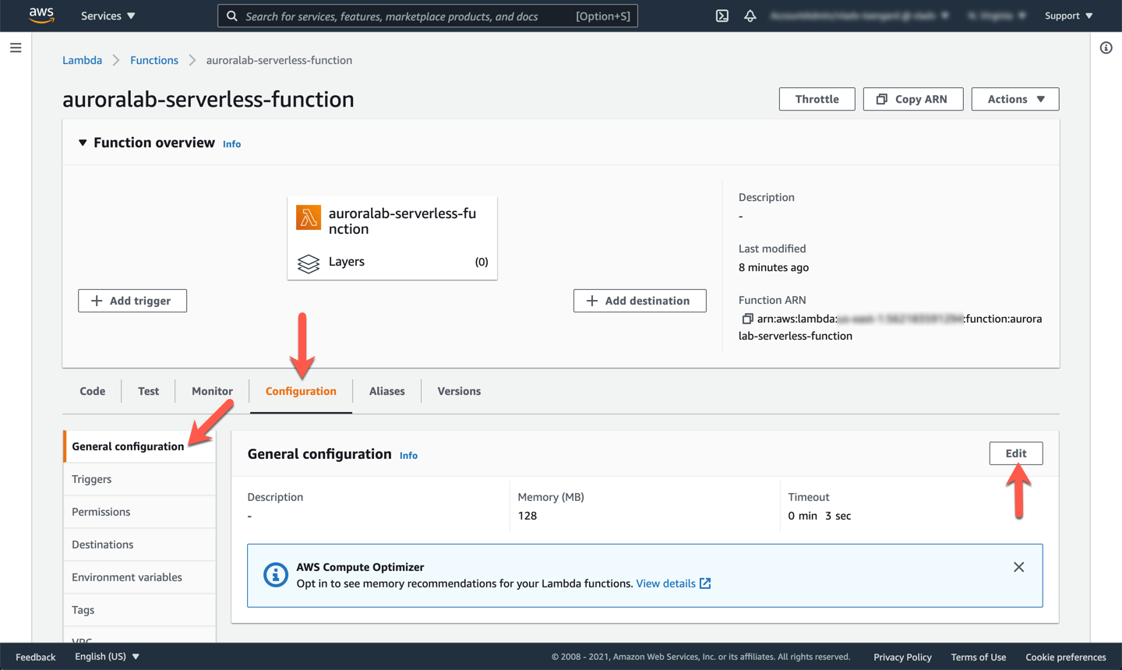Open the AWS CloudShell icon
The width and height of the screenshot is (1122, 670).
point(722,16)
